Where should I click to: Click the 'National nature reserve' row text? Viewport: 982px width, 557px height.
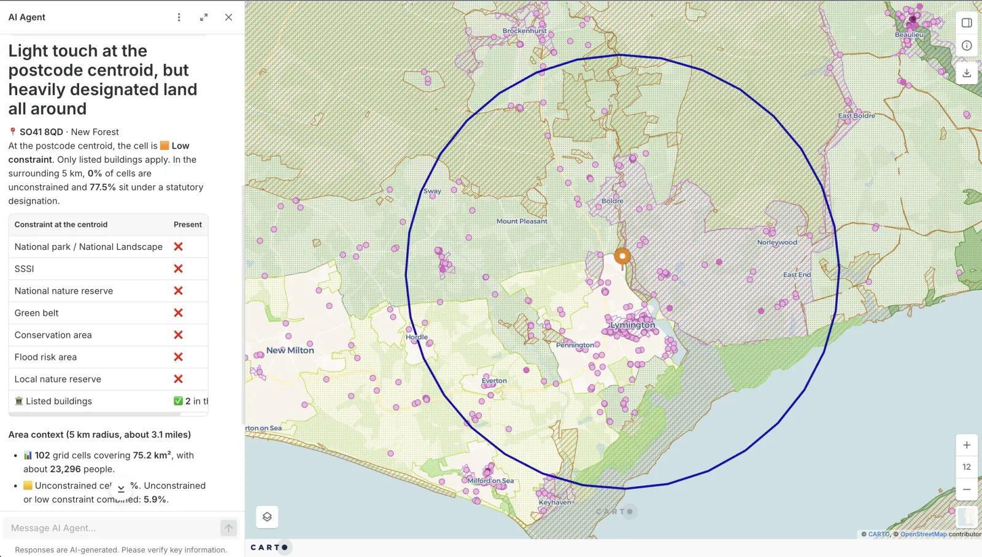(64, 291)
